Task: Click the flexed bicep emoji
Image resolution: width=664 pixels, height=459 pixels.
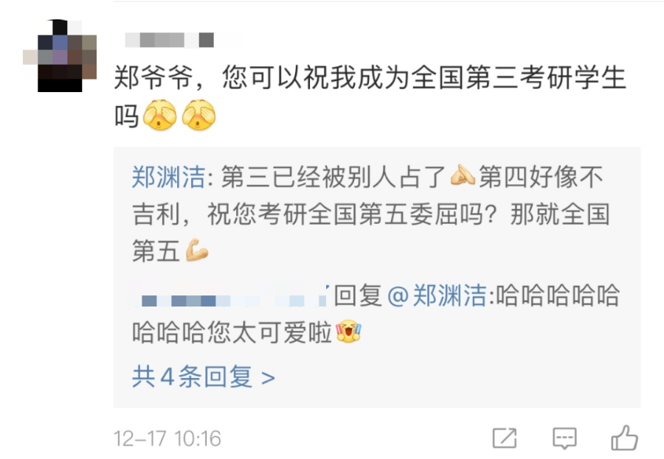Action: click(197, 250)
